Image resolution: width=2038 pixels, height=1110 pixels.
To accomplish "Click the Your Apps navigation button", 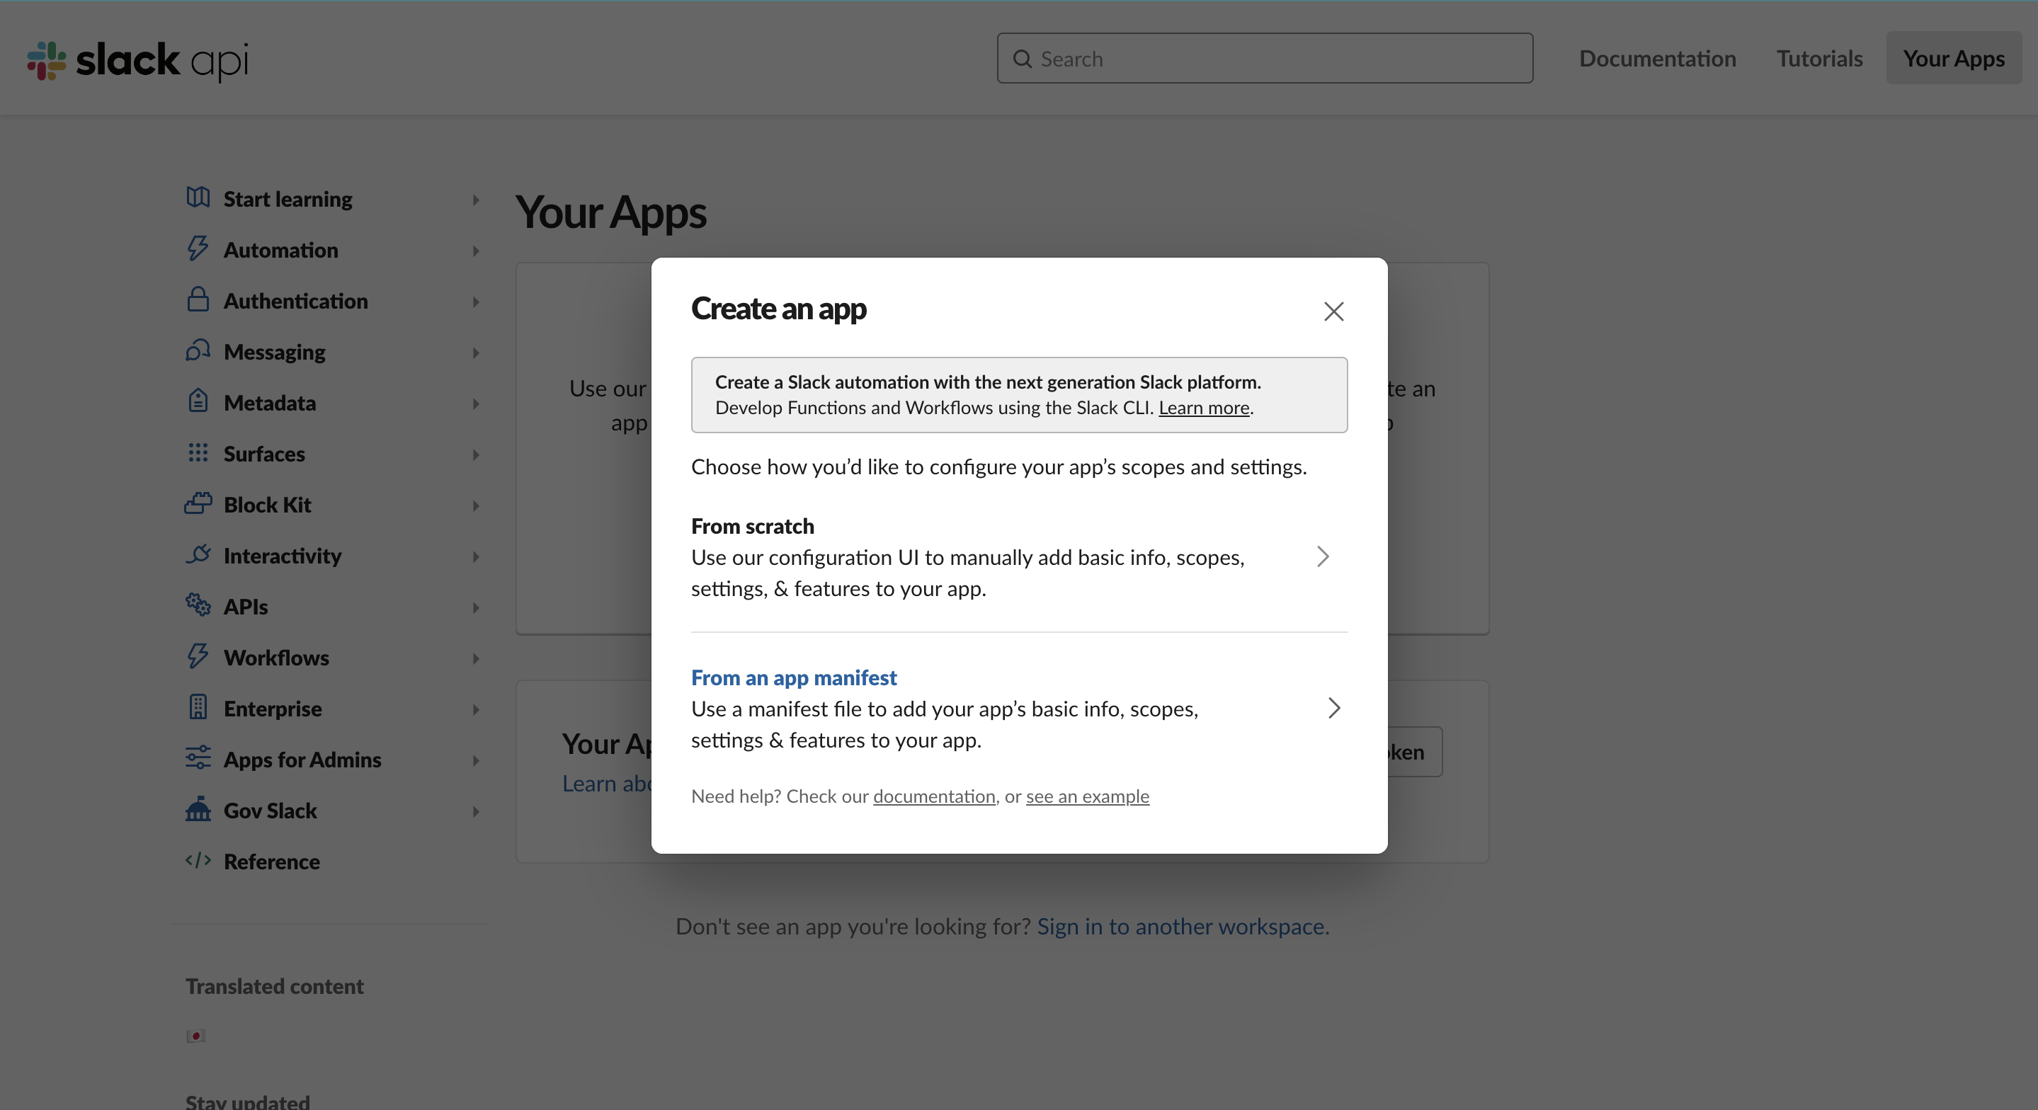I will coord(1953,57).
